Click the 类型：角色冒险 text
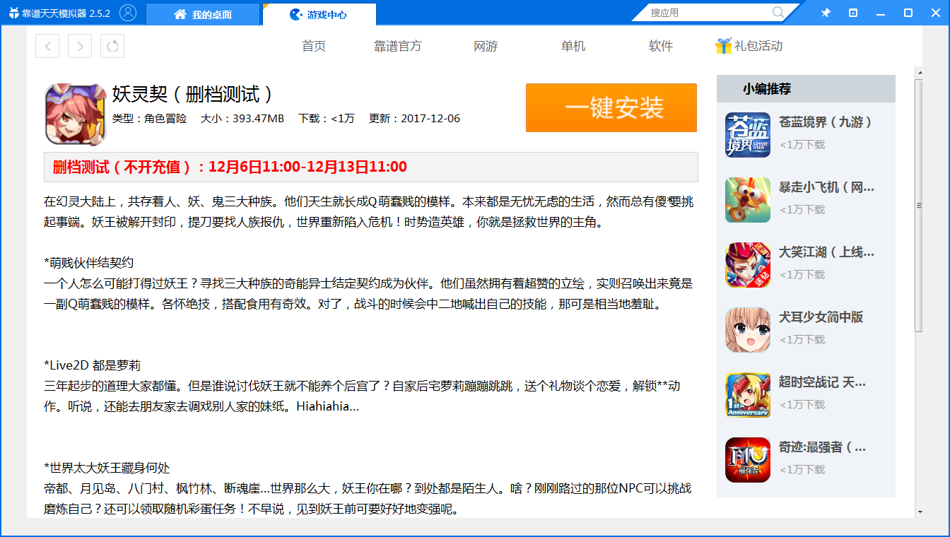Image resolution: width=950 pixels, height=537 pixels. (149, 119)
